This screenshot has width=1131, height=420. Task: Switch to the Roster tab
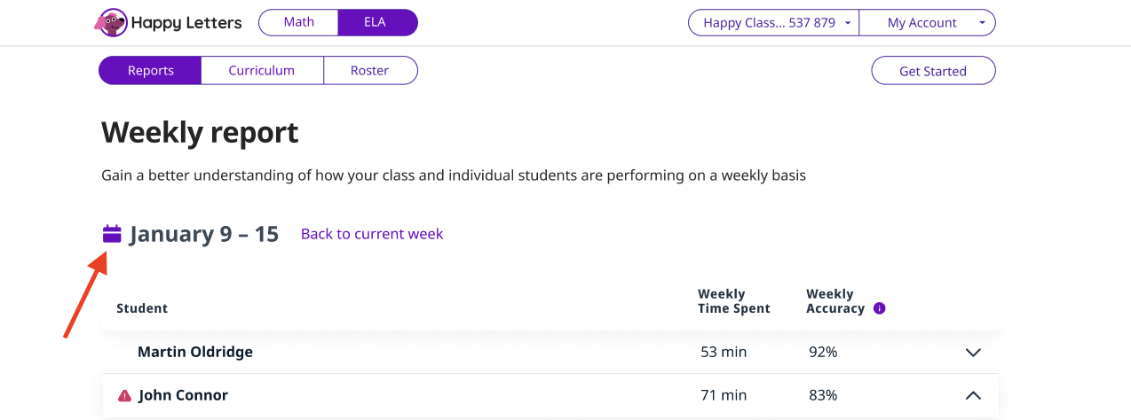(369, 71)
